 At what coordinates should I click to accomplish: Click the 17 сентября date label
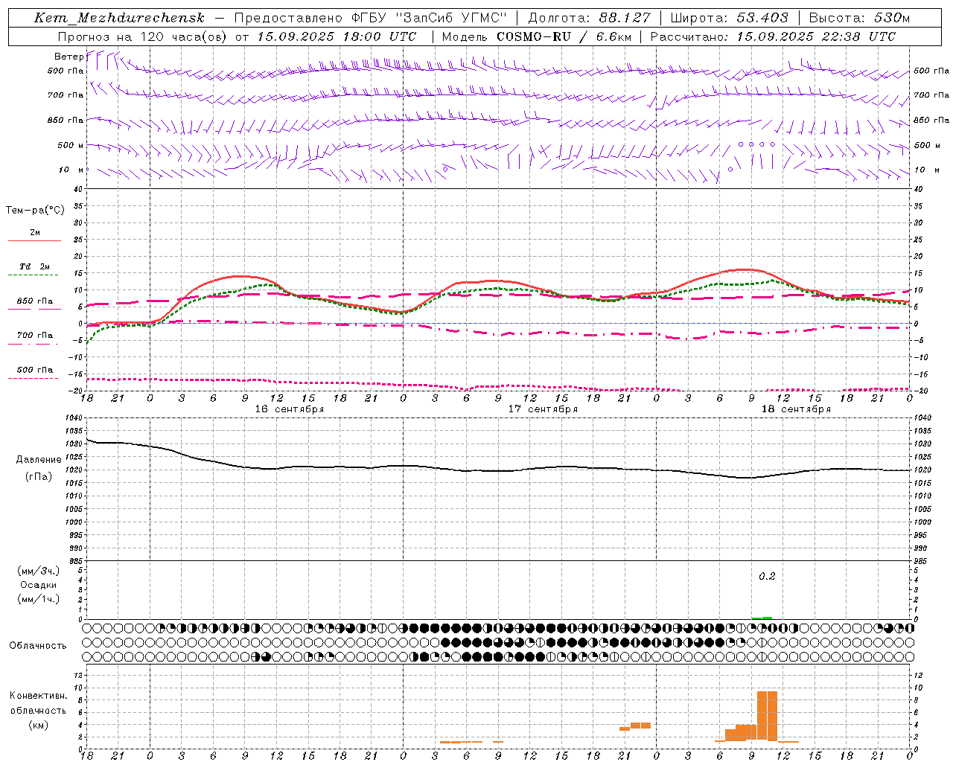point(543,409)
